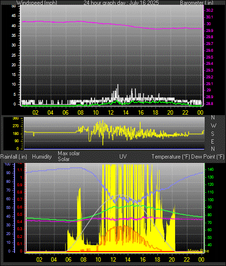The image size is (226, 266).
Task: Select the 29.5 barometer scale value
Action: (x=210, y=57)
